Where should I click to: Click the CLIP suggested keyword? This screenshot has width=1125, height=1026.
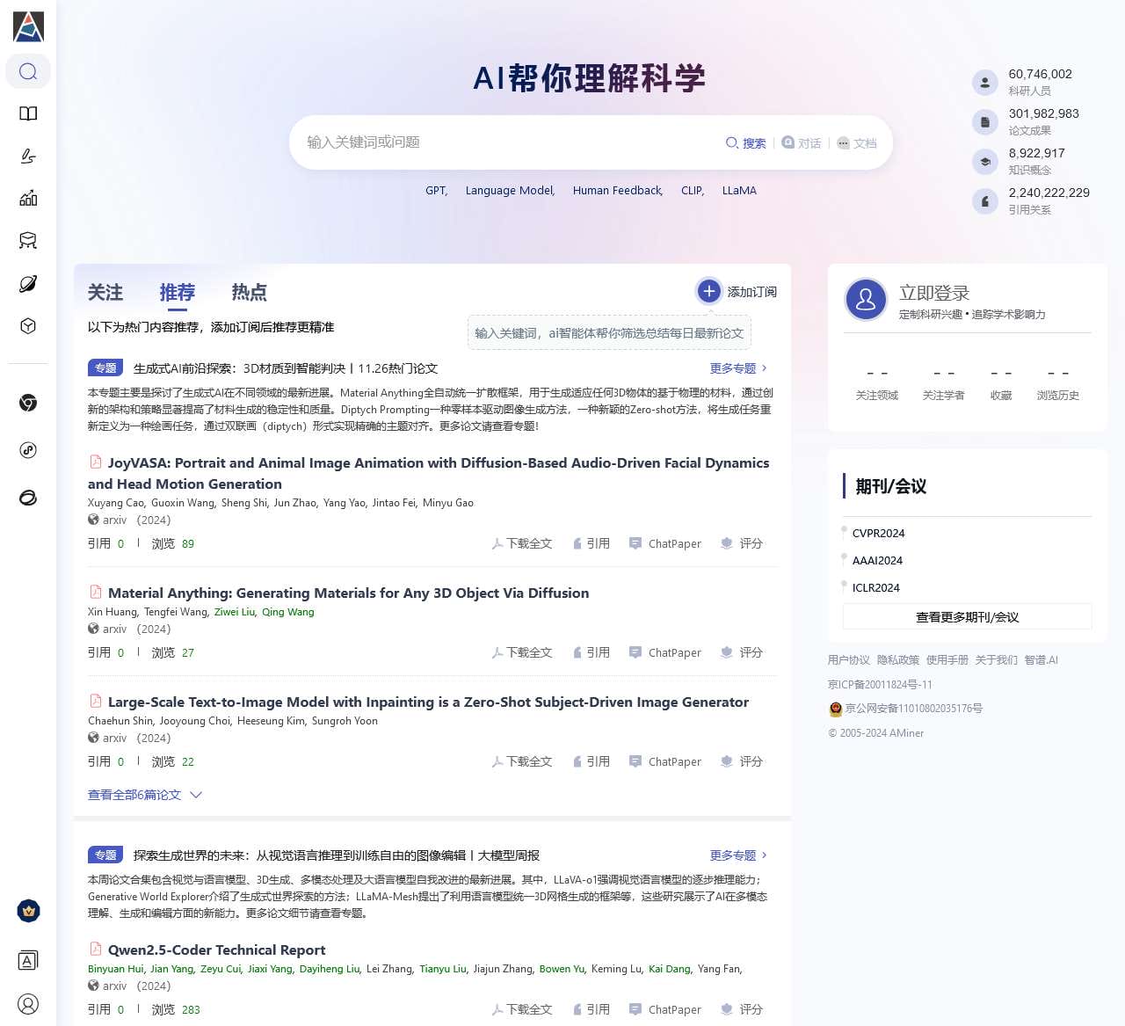(693, 191)
